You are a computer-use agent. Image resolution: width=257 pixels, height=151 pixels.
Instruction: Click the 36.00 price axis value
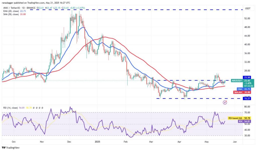247,53
